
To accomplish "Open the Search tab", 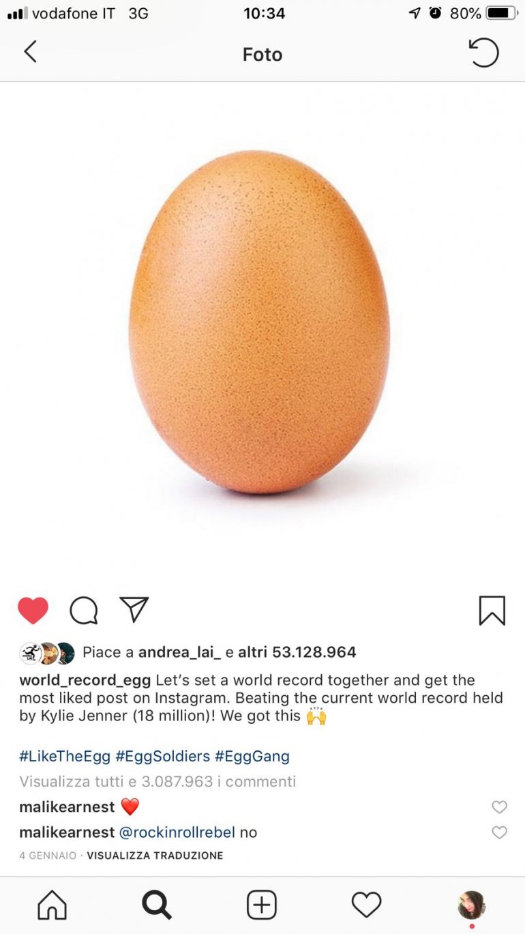I will 157,905.
